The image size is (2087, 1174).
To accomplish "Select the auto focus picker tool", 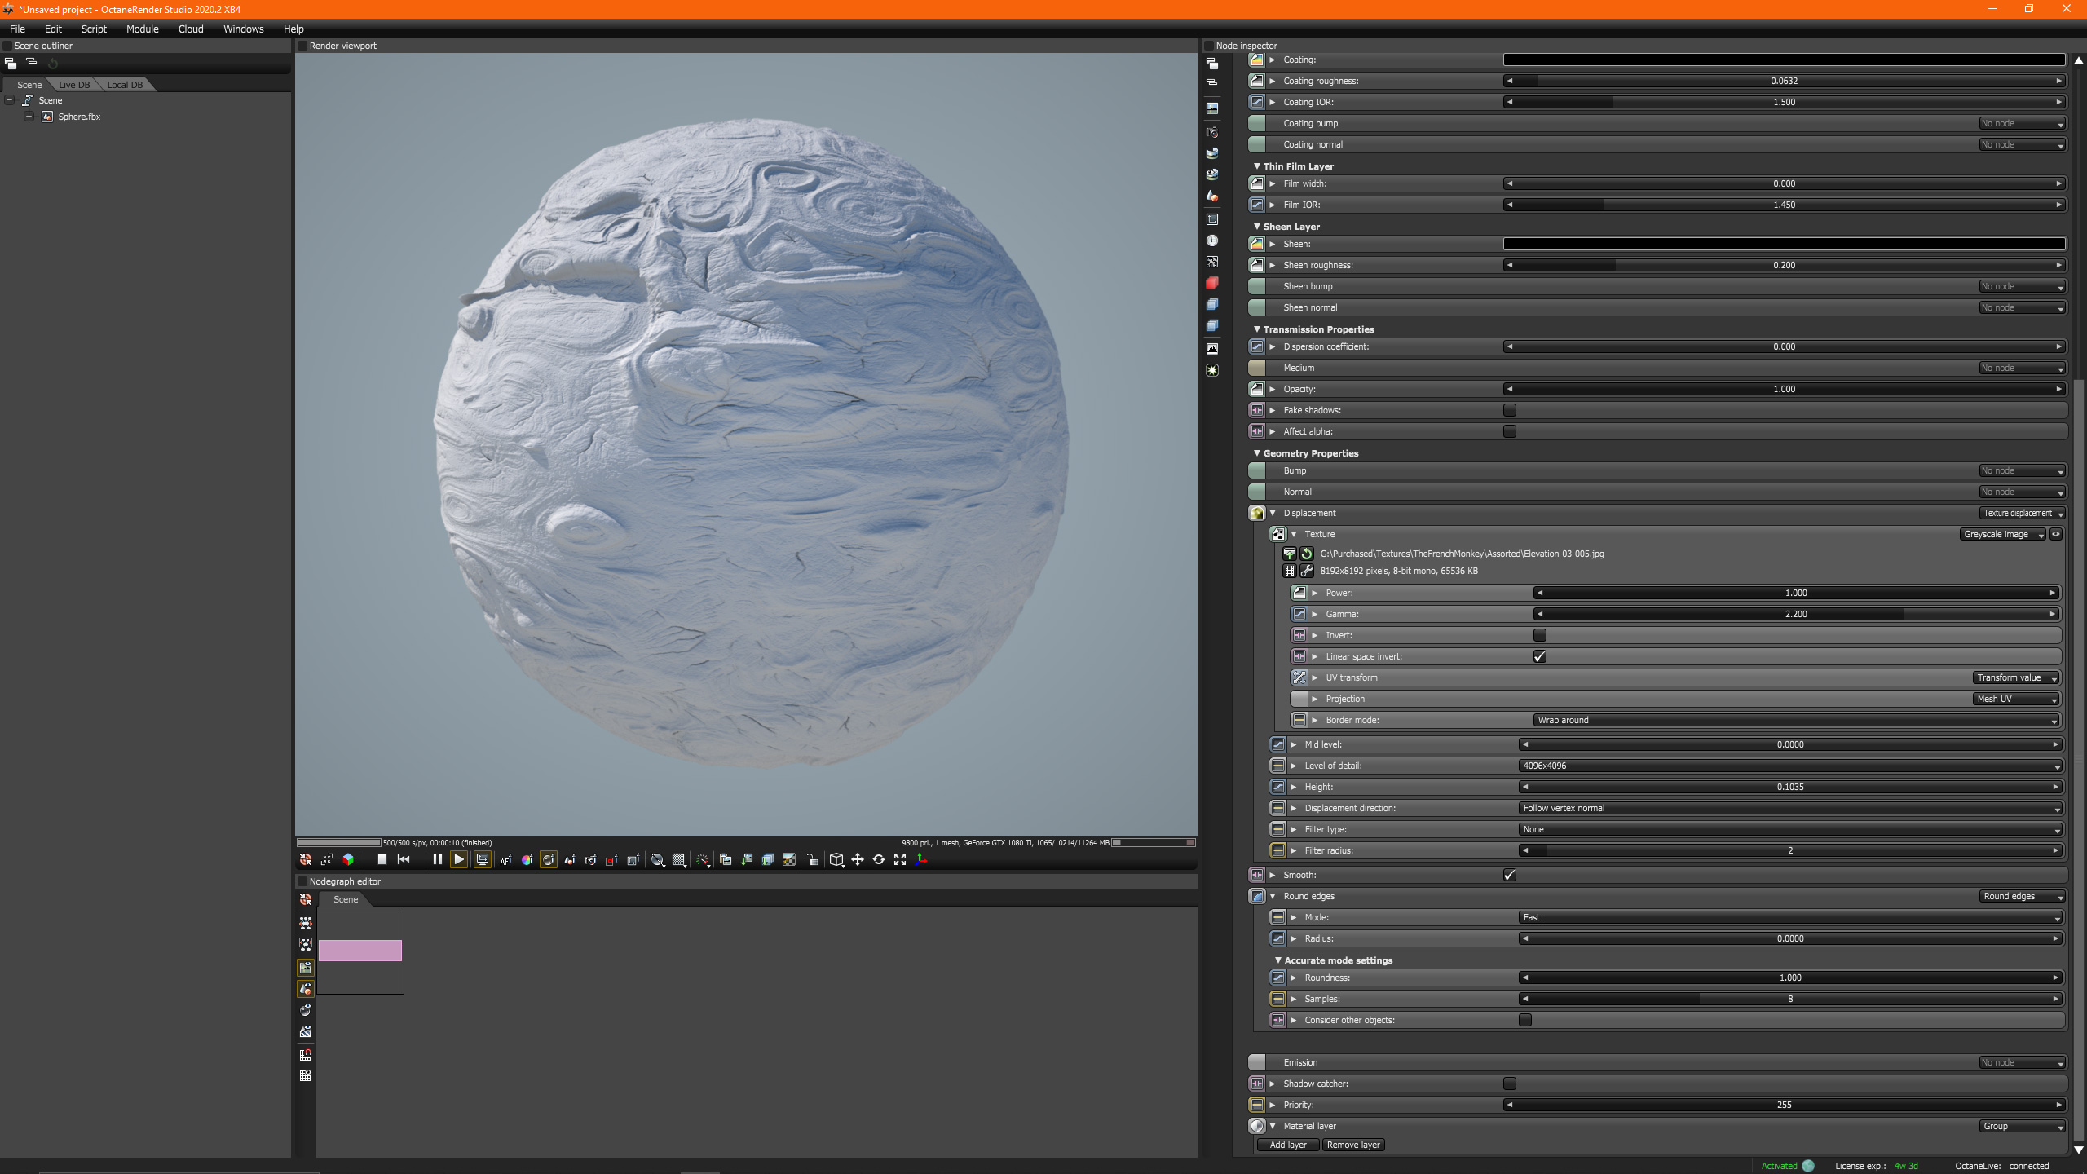I will click(x=505, y=859).
